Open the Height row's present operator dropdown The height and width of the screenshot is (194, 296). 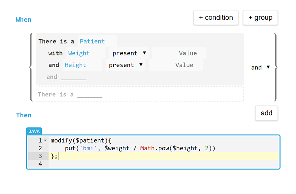[x=125, y=65]
